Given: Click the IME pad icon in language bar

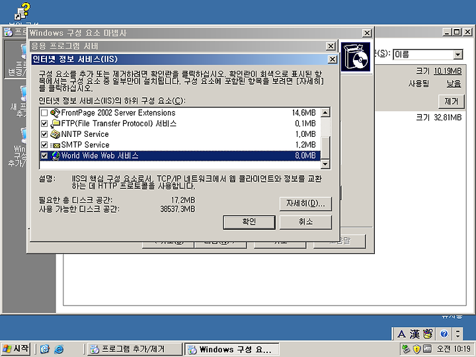Looking at the screenshot, I should (x=428, y=335).
